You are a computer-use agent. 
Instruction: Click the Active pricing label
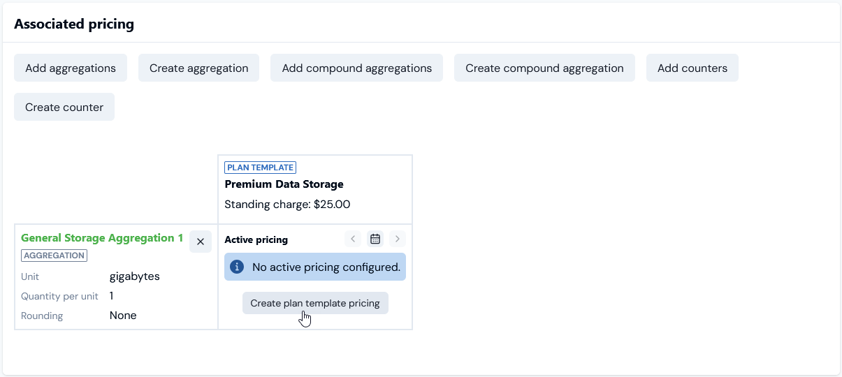(x=256, y=239)
